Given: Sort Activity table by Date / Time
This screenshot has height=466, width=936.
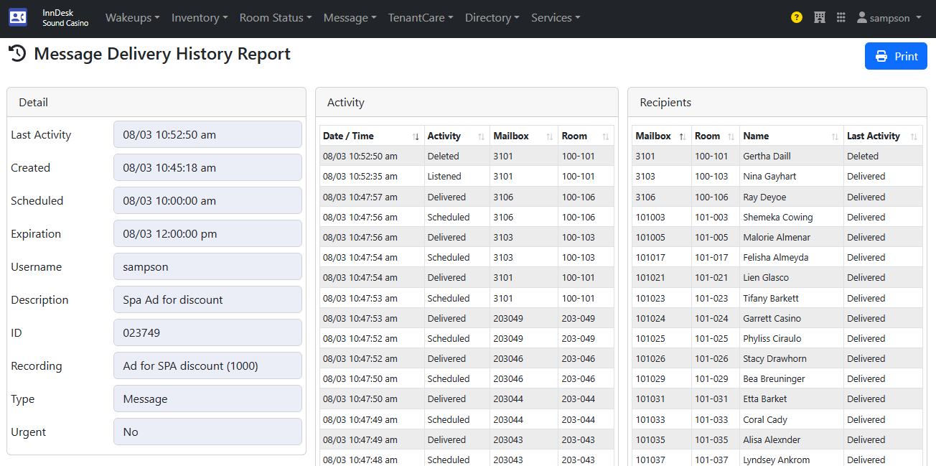Looking at the screenshot, I should tap(371, 136).
